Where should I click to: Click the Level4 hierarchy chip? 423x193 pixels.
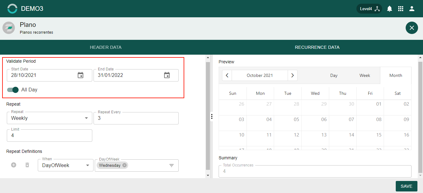pos(369,9)
